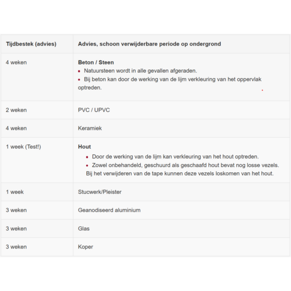This screenshot has height=291, width=291.
Task: Select the Advies schoon verwijderbare periode header
Action: coord(150,44)
